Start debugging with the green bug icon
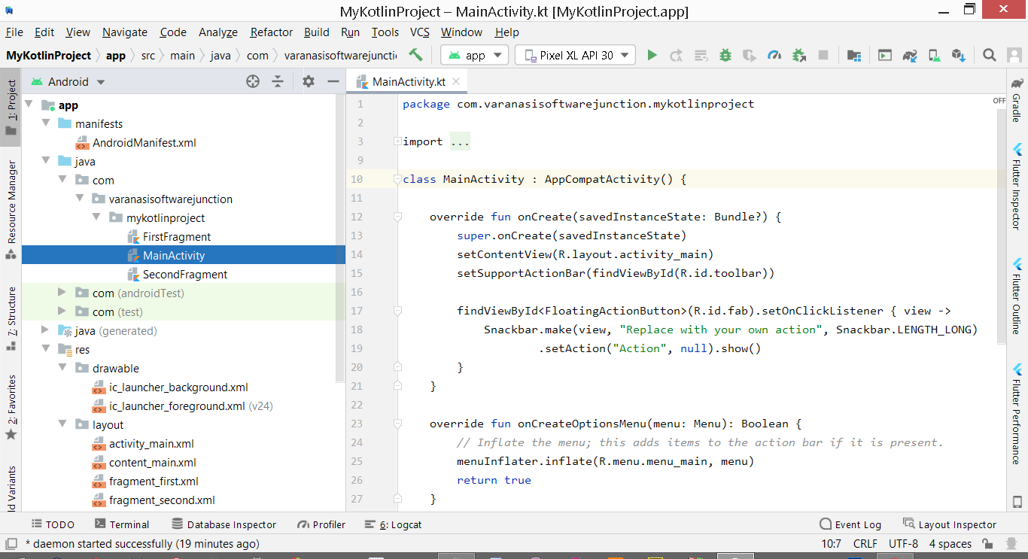The width and height of the screenshot is (1028, 559). pyautogui.click(x=725, y=55)
